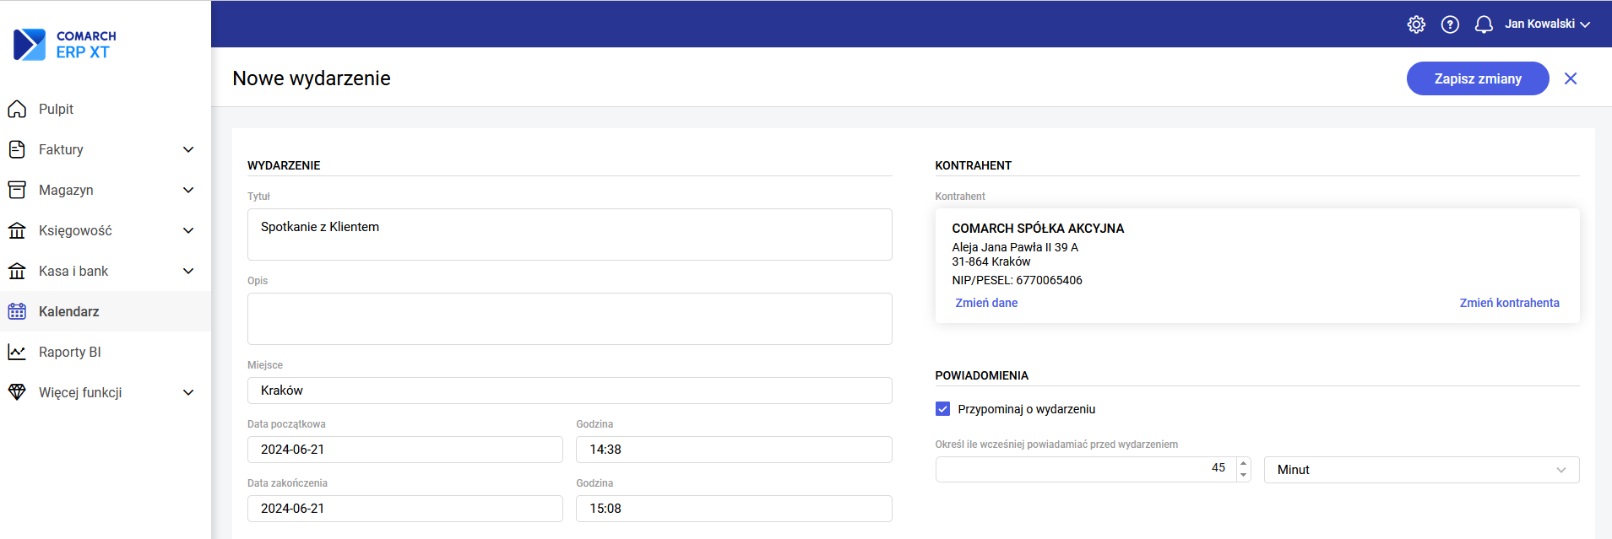
Task: Select Kasa i bank menu item
Action: tap(73, 271)
